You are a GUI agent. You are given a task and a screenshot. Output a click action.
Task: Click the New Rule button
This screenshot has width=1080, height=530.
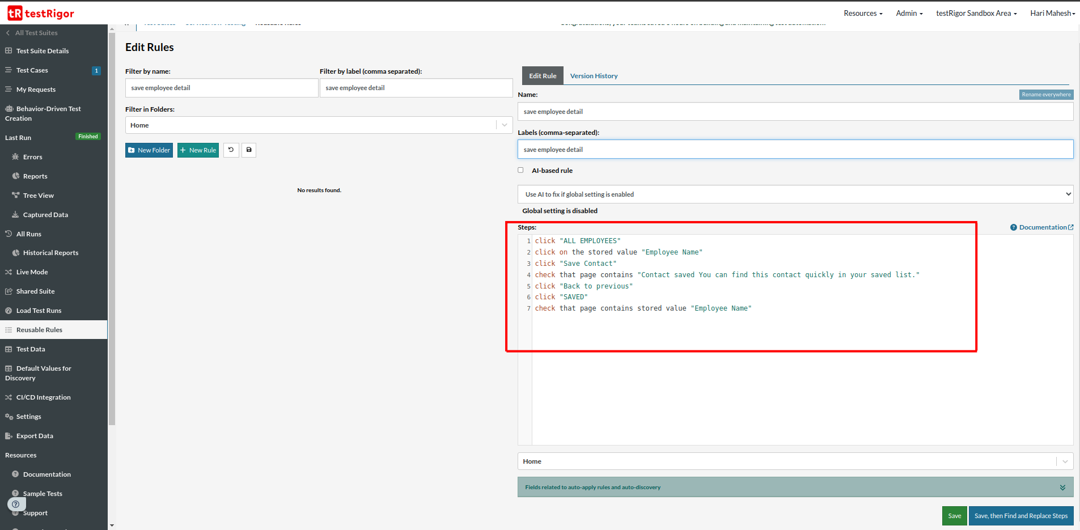(x=198, y=150)
